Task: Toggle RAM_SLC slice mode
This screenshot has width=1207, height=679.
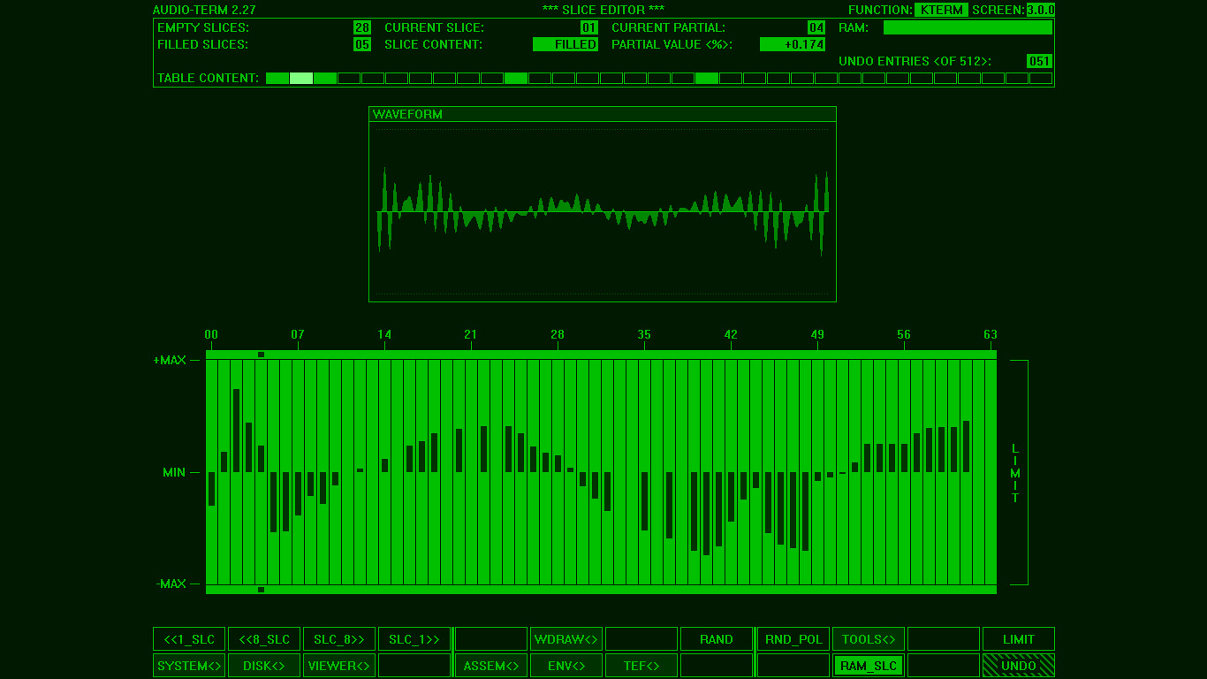Action: [868, 665]
